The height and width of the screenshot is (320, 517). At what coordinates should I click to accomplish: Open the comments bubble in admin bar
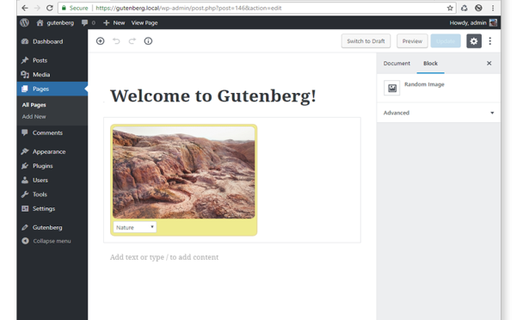[x=89, y=22]
